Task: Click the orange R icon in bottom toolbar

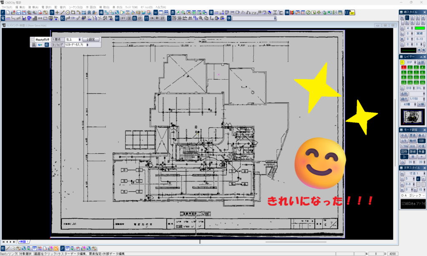Action: (56, 248)
